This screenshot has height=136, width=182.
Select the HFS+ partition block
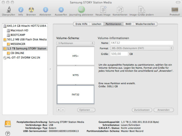[75, 56]
